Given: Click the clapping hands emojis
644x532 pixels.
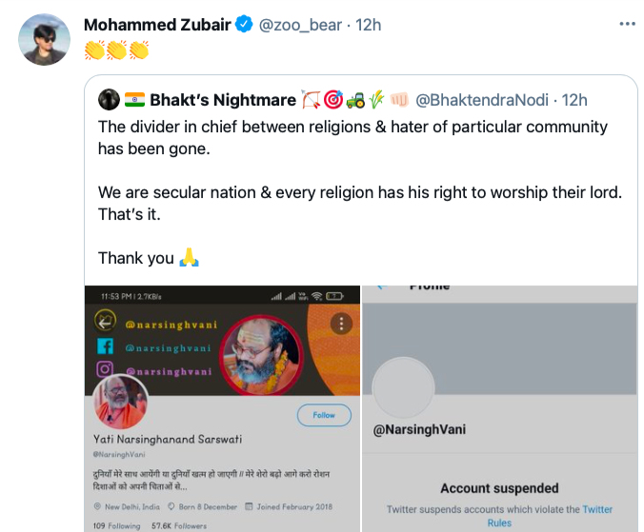Looking at the screenshot, I should [116, 48].
